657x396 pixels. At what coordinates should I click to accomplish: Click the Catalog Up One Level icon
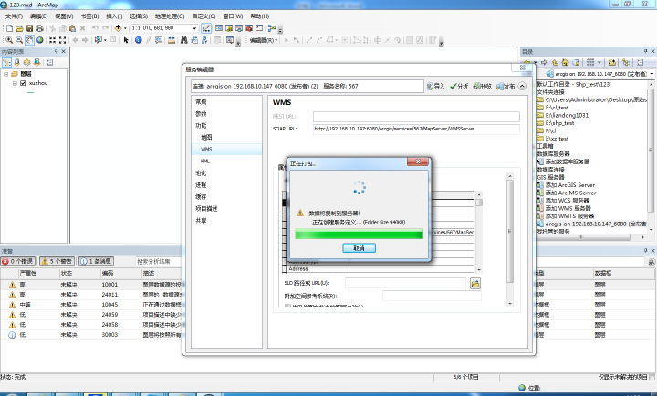(555, 62)
